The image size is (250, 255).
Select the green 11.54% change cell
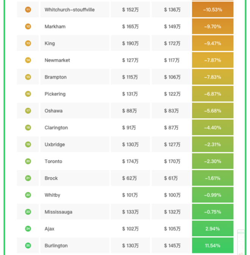coord(212,246)
